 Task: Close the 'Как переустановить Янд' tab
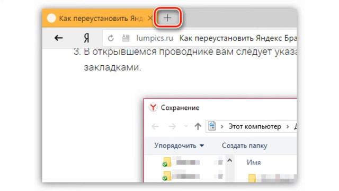[x=150, y=18]
